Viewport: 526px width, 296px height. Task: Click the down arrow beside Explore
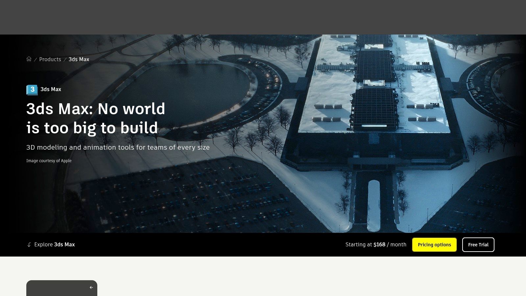(x=29, y=245)
